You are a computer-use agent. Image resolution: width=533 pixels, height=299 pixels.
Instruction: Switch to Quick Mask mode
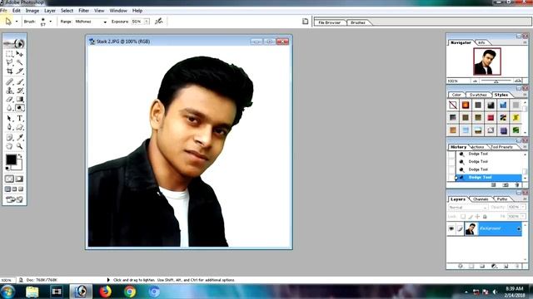click(19, 179)
